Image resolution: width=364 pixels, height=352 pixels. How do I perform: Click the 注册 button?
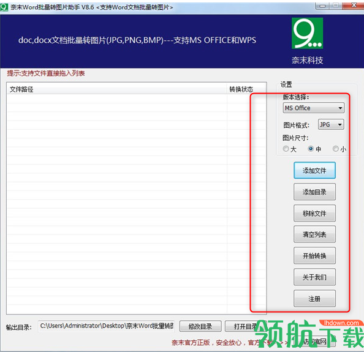[314, 299]
